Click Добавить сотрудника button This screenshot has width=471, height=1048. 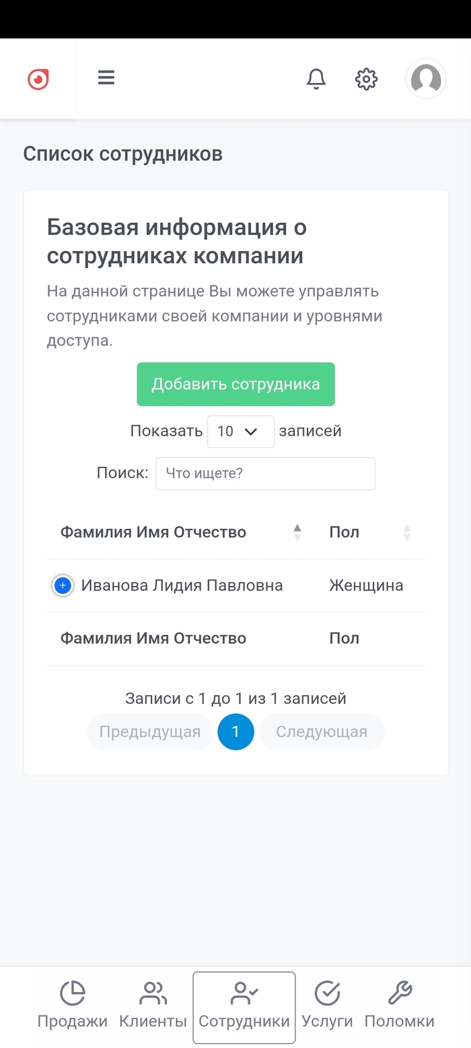[x=235, y=385]
